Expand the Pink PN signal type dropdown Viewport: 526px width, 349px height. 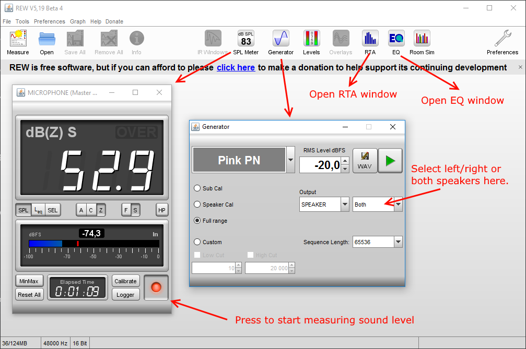coord(291,160)
